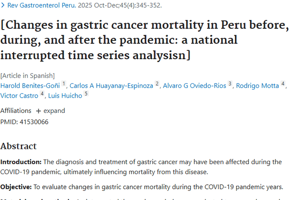Click affiliation superscript 3 after Oviedo-Rios
The height and width of the screenshot is (200, 300).
coord(230,84)
